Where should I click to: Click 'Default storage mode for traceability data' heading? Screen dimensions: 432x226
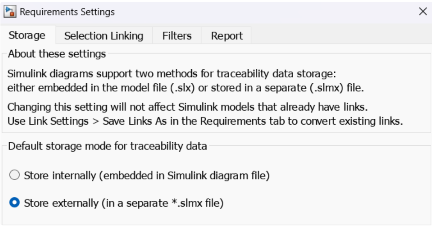tap(108, 147)
